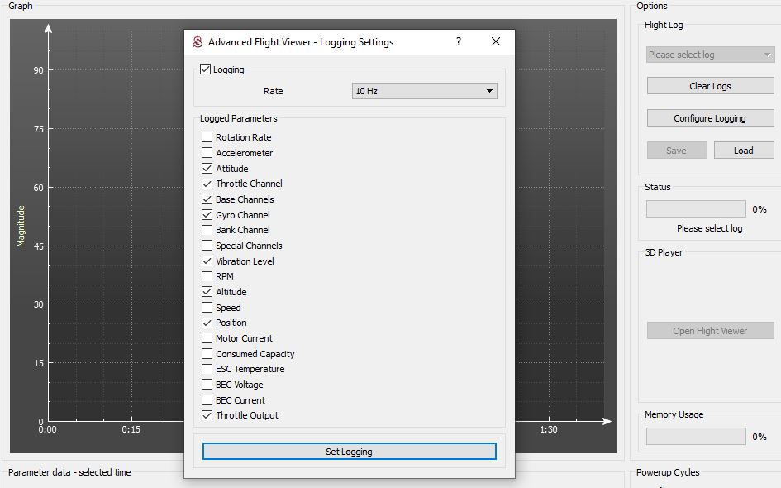Click the Status progress bar

(696, 209)
